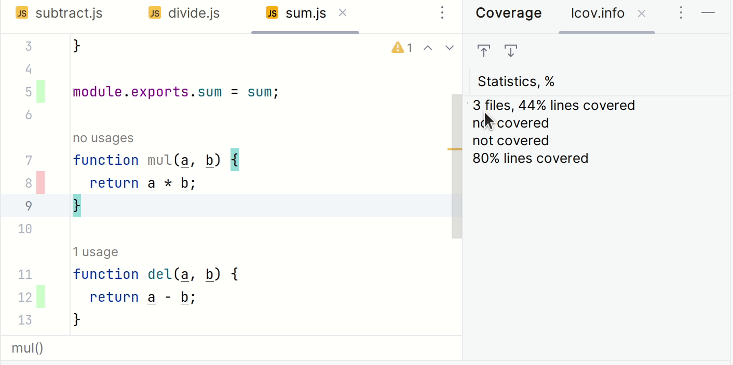The image size is (733, 365).
Task: Open the subtract.js editor tab
Action: coord(59,13)
